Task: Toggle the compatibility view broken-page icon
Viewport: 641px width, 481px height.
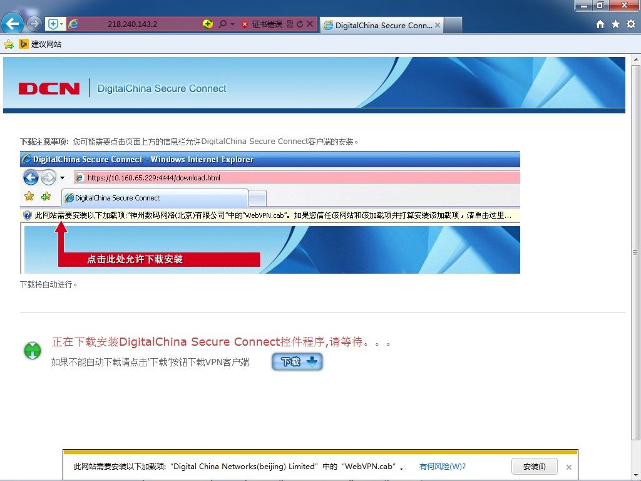Action: tap(290, 24)
